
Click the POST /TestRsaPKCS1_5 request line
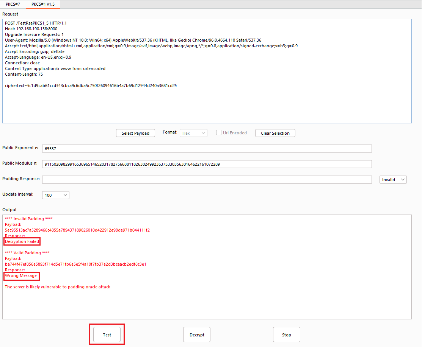tap(36, 23)
